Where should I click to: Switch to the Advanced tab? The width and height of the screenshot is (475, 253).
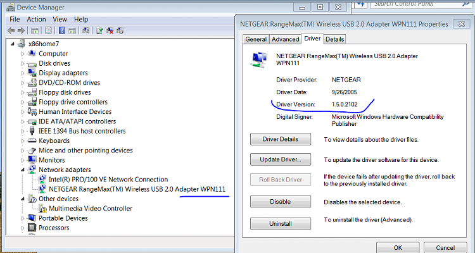click(285, 39)
